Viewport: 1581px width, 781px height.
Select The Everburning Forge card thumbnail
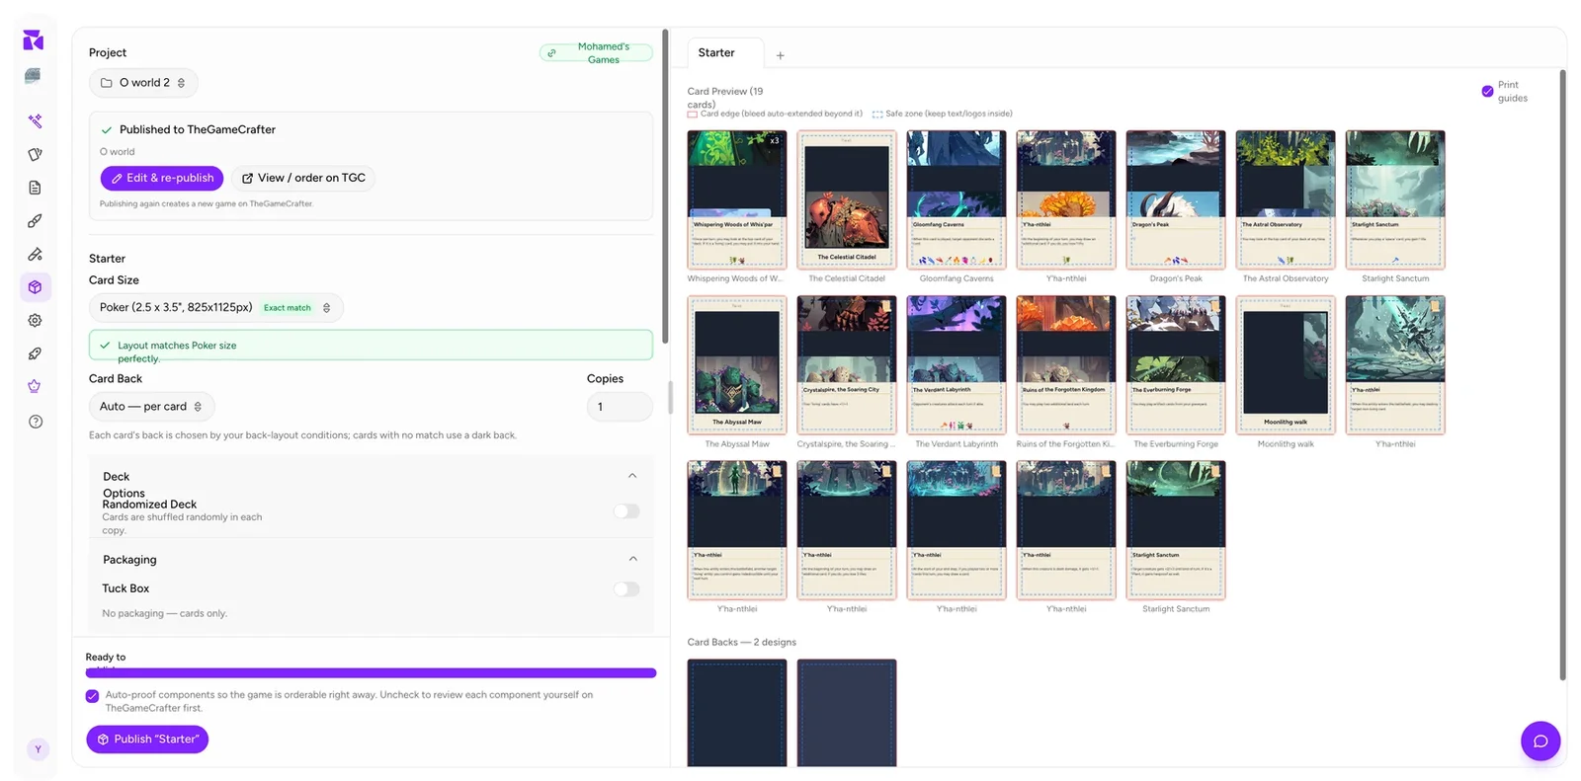coord(1176,365)
